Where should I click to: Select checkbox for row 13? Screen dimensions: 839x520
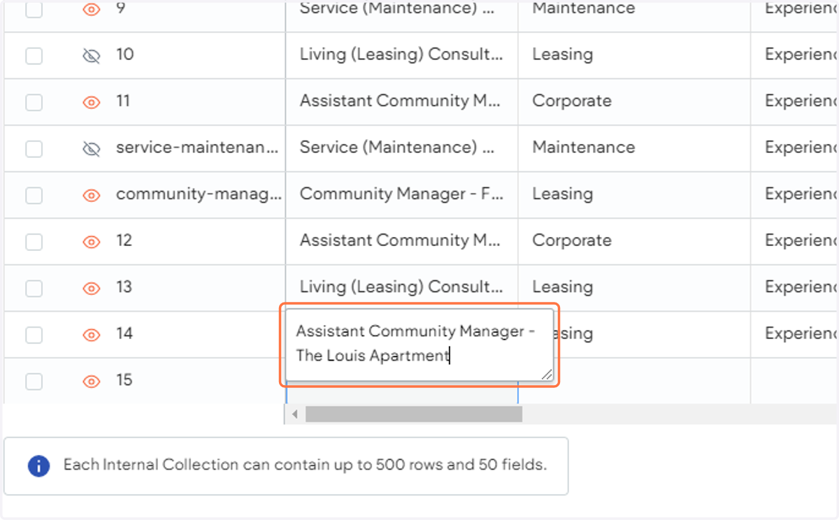coord(34,288)
